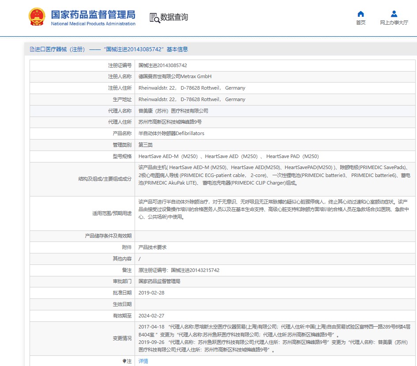Go to 首页 text link
Screen dimensions: 417x366
coord(361,23)
